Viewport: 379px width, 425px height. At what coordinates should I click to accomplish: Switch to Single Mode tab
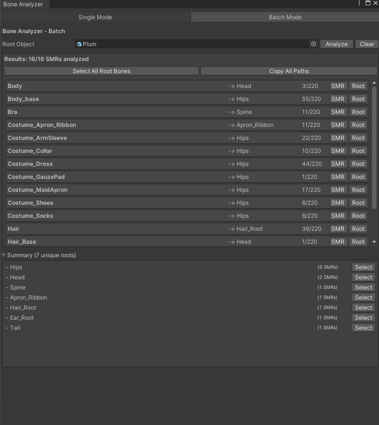click(95, 17)
